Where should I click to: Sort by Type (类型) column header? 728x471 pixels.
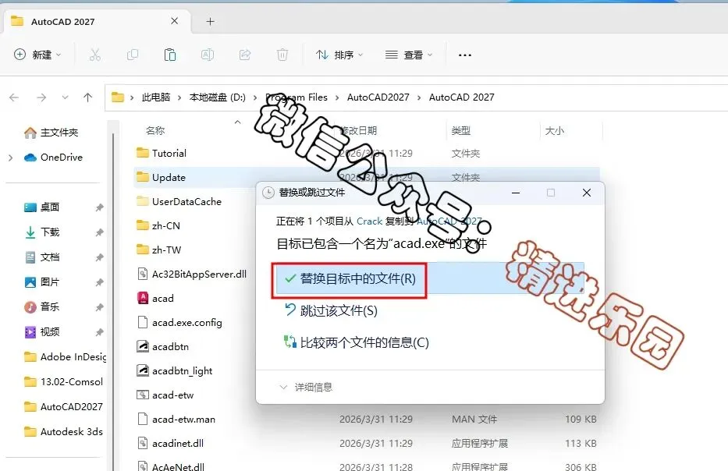coord(461,131)
